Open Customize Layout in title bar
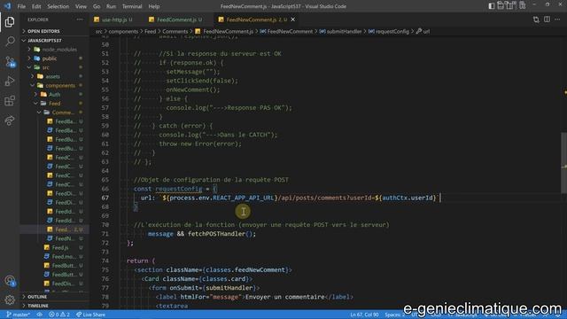Image resolution: width=567 pixels, height=319 pixels. point(522,5)
